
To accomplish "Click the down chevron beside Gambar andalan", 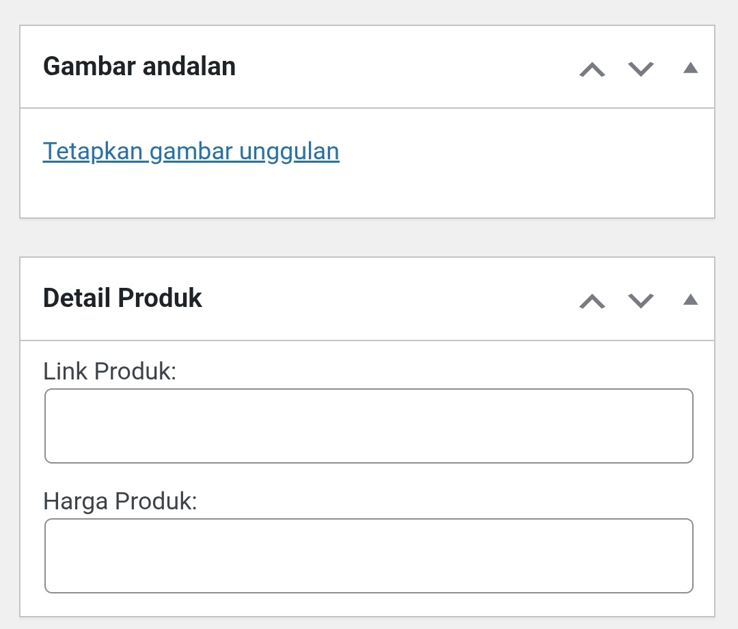I will click(640, 69).
